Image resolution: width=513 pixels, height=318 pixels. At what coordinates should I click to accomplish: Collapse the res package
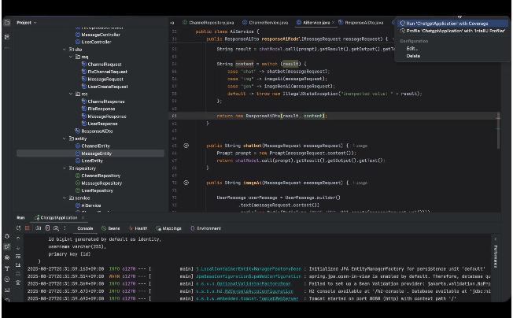point(71,94)
